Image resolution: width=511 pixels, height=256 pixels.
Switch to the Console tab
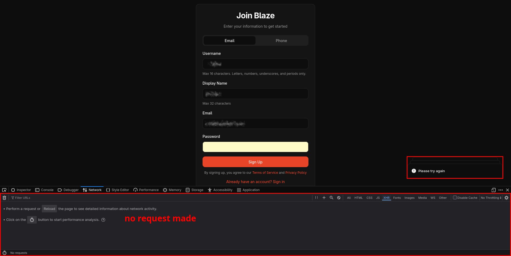click(x=44, y=190)
